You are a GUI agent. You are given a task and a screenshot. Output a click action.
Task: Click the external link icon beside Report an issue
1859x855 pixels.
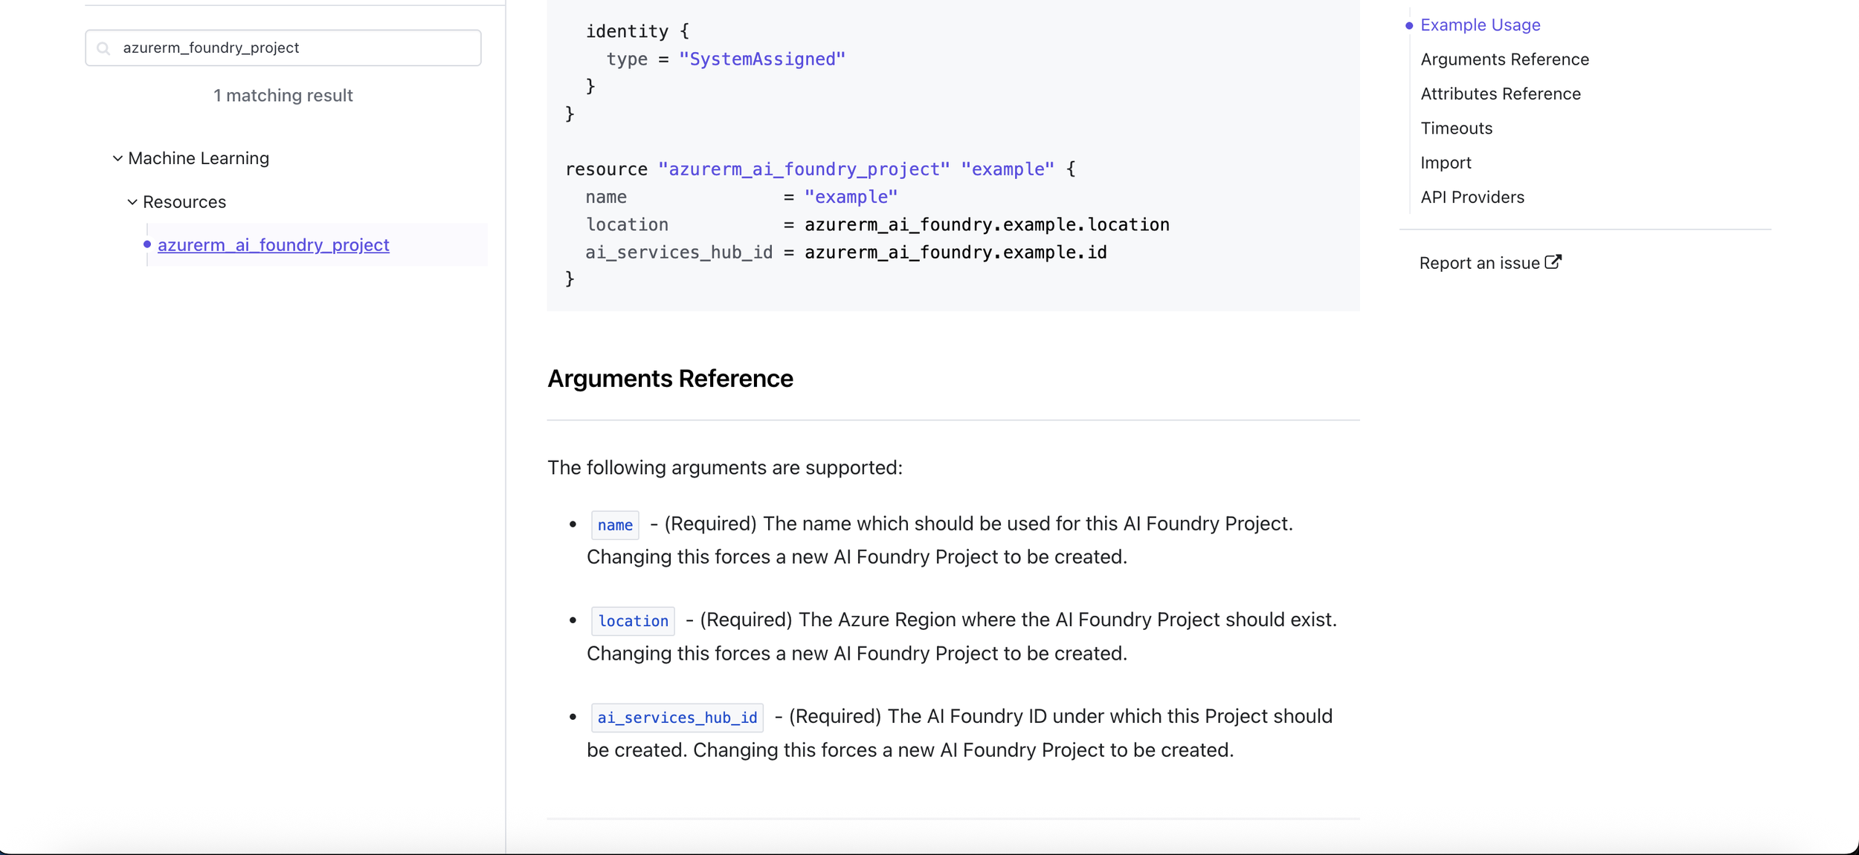[x=1553, y=262]
